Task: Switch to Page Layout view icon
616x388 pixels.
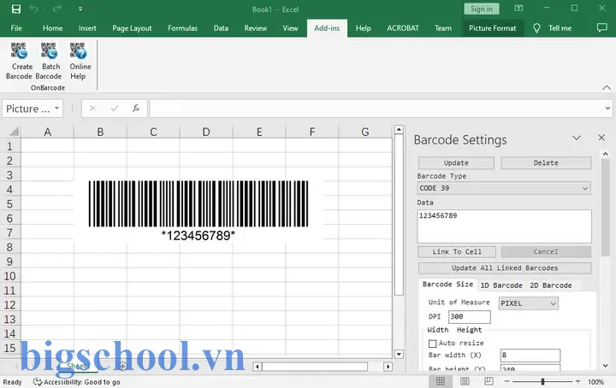Action: pos(465,381)
